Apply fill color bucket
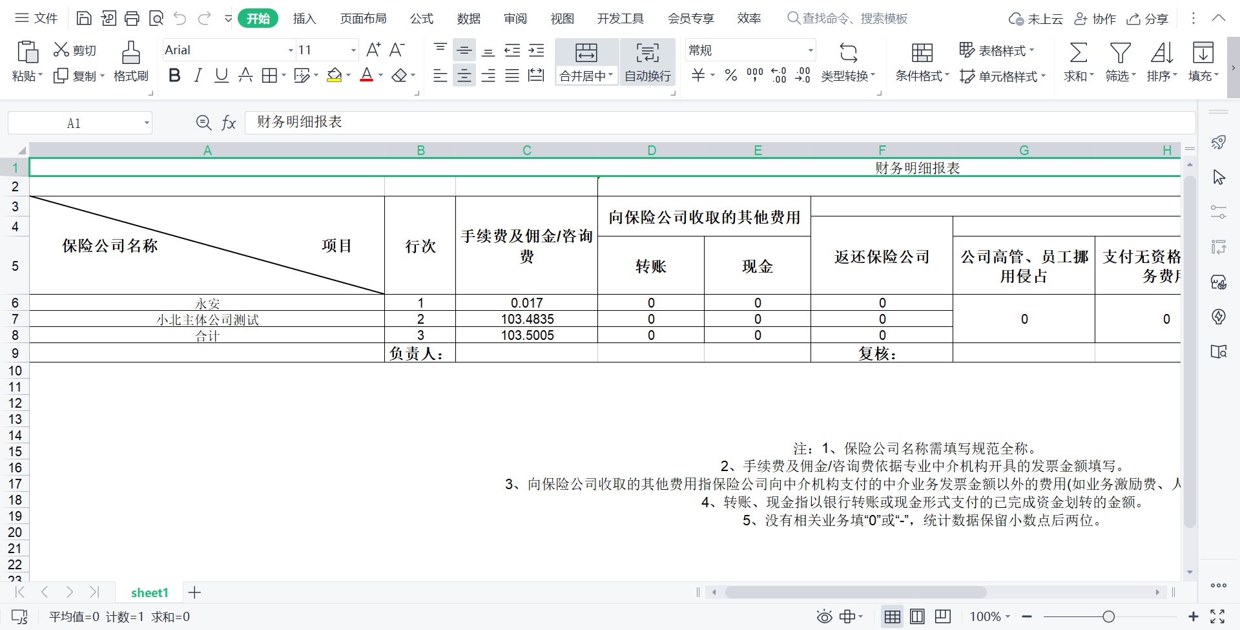Image resolution: width=1240 pixels, height=630 pixels. click(334, 76)
